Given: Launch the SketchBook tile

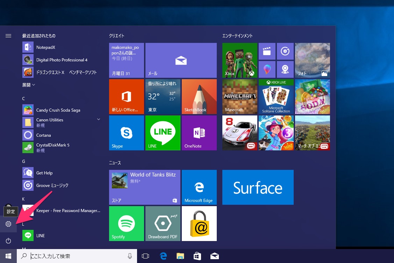Looking at the screenshot, I should pyautogui.click(x=199, y=97).
